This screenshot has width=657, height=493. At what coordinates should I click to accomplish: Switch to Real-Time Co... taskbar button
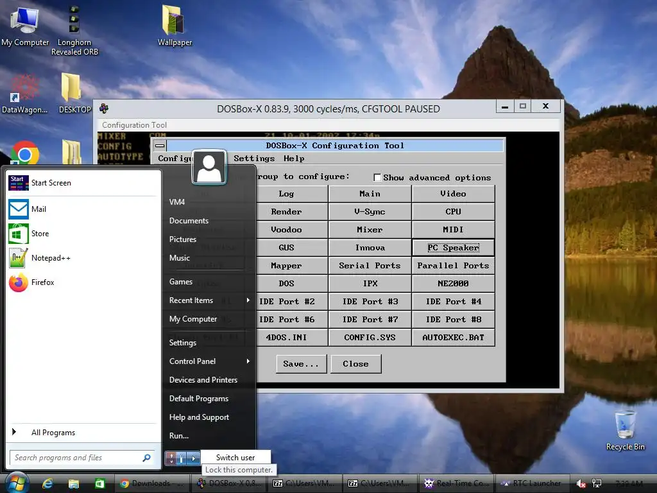pyautogui.click(x=456, y=483)
